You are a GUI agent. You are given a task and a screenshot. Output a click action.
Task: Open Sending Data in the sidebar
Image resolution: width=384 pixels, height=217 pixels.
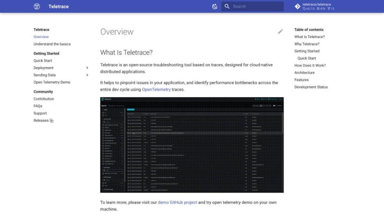coord(45,75)
